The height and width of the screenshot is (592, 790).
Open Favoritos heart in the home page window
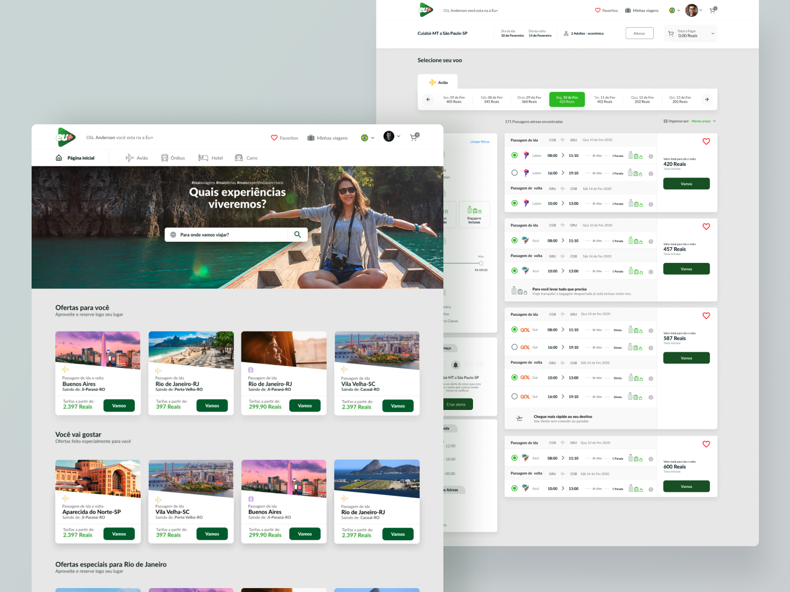coord(274,138)
